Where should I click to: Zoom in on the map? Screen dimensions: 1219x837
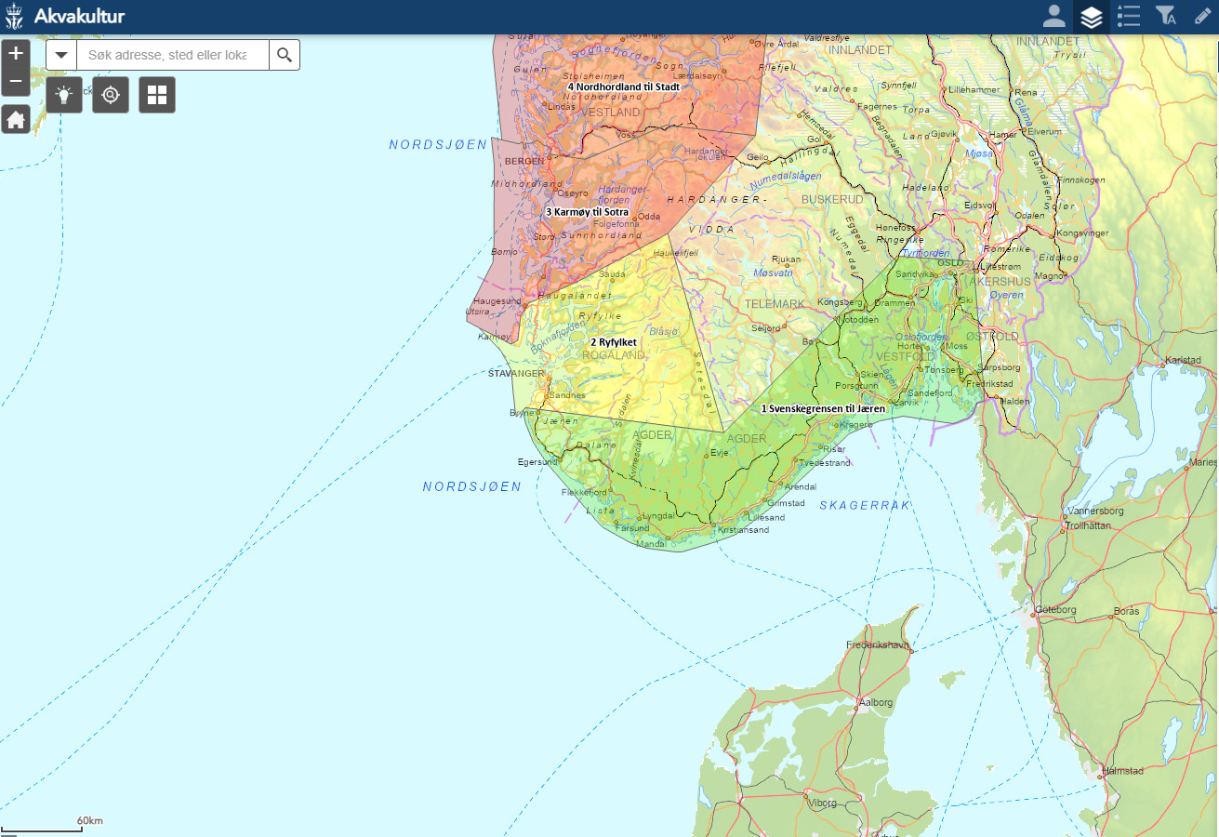click(16, 54)
